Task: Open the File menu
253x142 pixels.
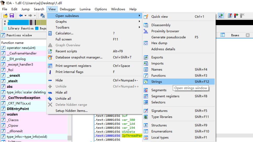Action: click(4, 9)
